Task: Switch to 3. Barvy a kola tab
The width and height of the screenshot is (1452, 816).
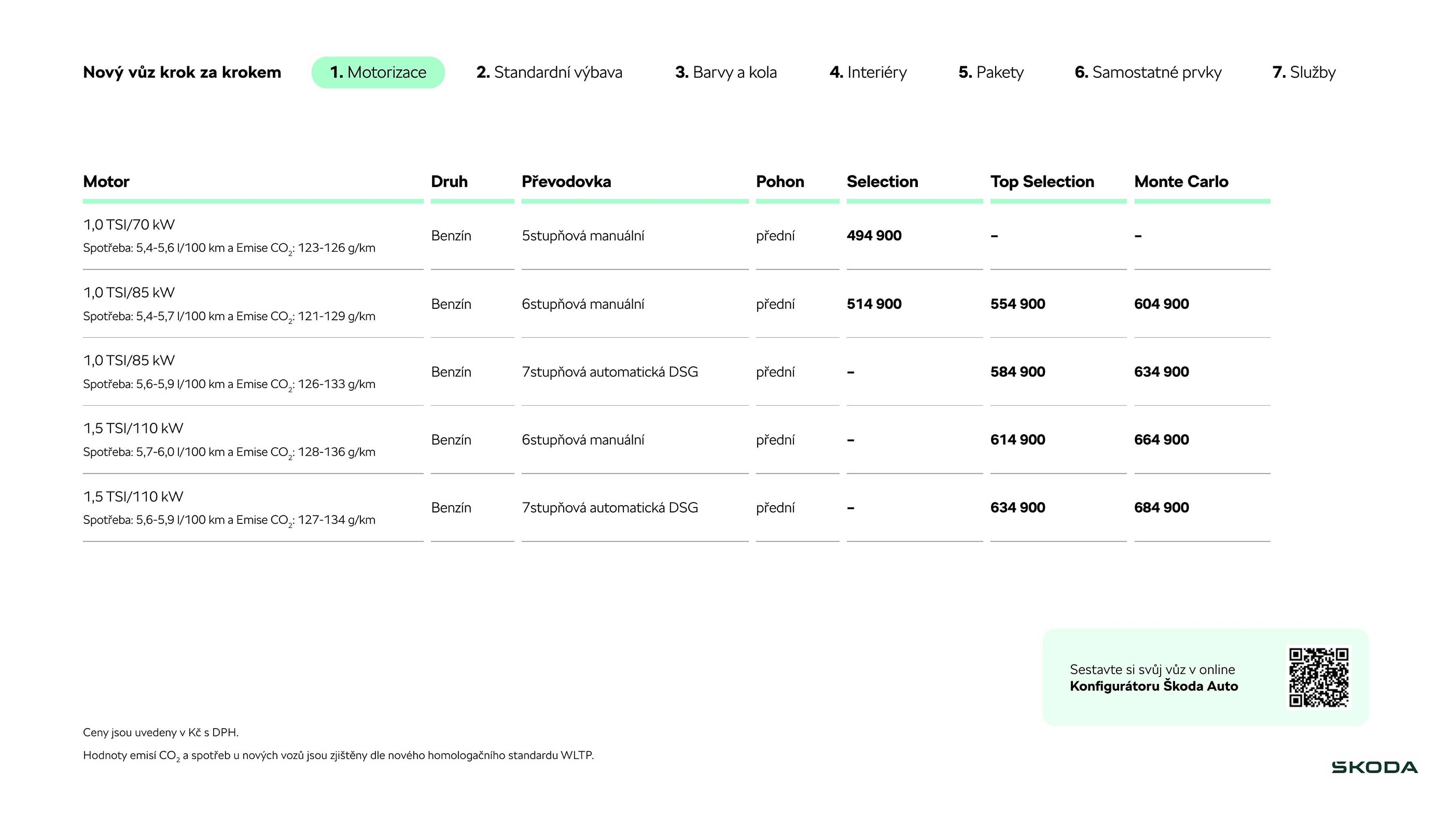Action: 726,72
